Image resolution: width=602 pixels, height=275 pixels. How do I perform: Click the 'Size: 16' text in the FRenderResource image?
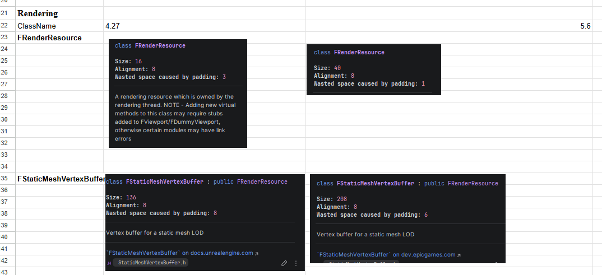pos(128,61)
